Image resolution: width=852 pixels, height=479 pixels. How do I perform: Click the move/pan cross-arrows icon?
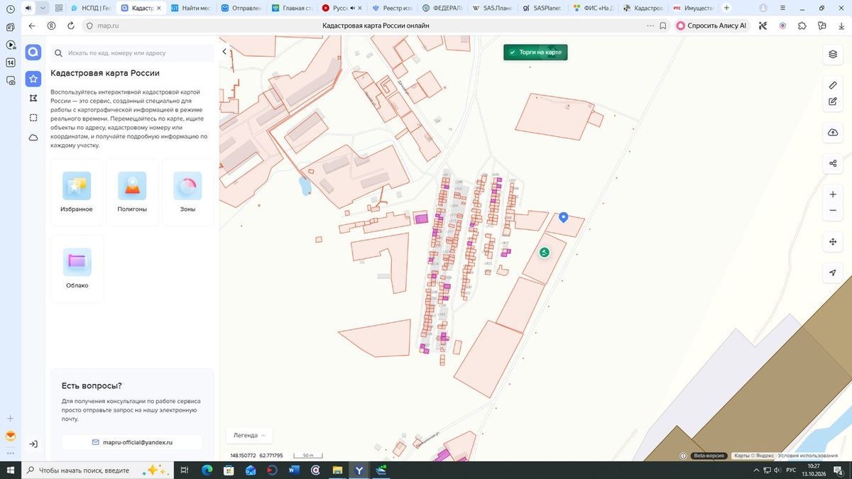pos(833,242)
